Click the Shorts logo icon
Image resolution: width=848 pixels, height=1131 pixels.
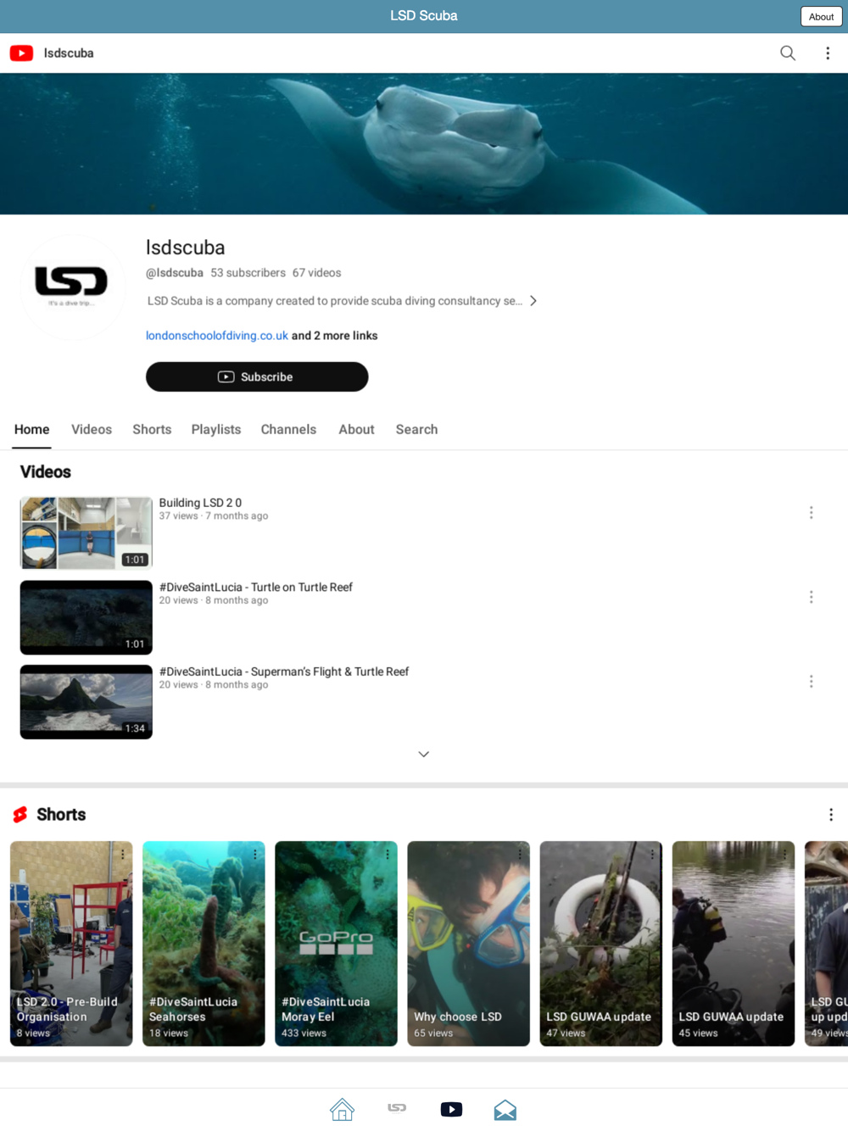[x=20, y=815]
